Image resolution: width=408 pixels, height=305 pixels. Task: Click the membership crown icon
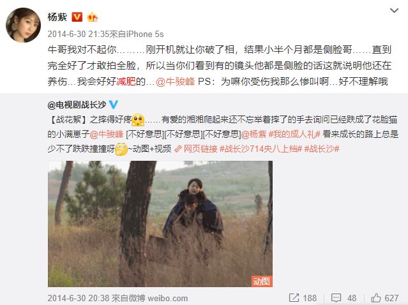pyautogui.click(x=93, y=17)
